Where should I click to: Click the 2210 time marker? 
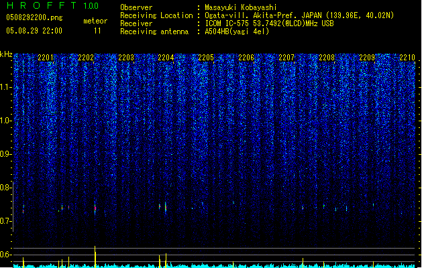point(407,58)
